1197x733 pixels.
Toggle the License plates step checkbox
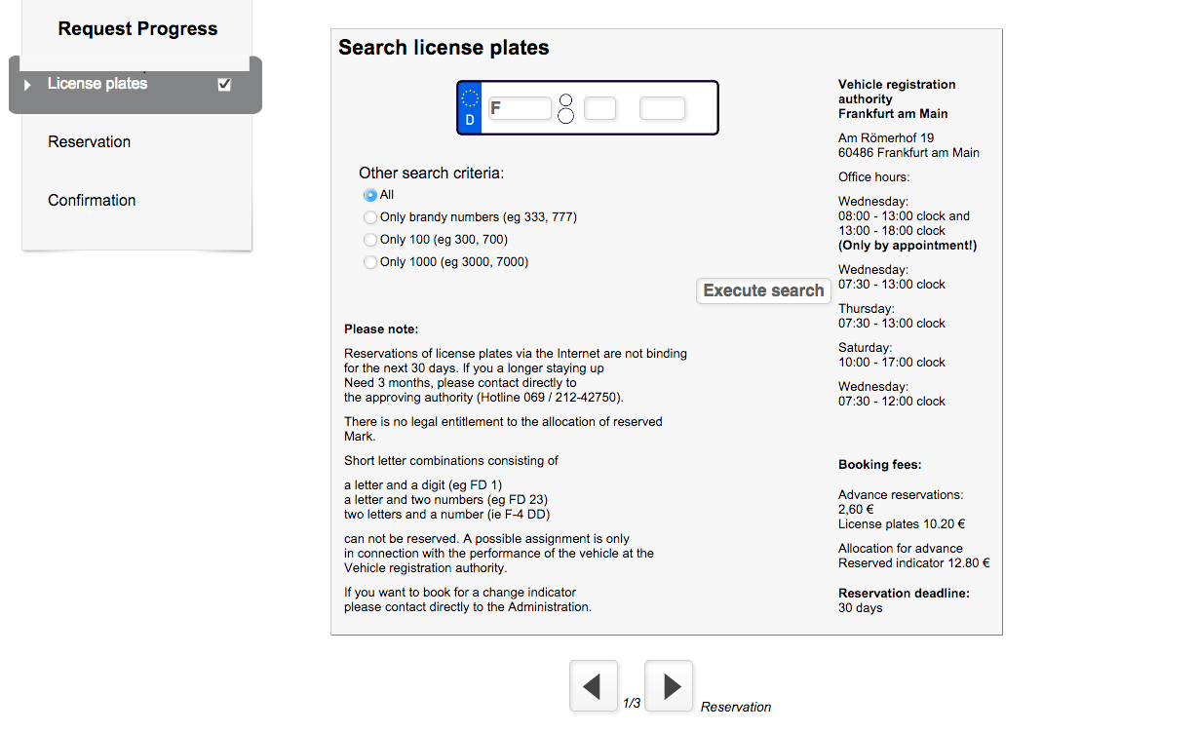(x=224, y=85)
